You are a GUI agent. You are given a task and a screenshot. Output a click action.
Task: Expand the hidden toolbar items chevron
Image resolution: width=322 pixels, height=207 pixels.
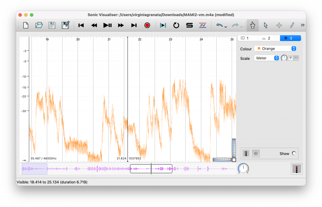(x=303, y=25)
